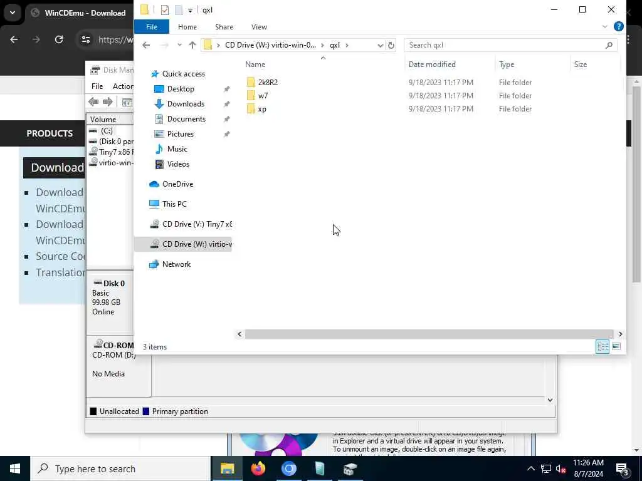Open Disk Management File menu
The image size is (642, 481).
point(97,86)
